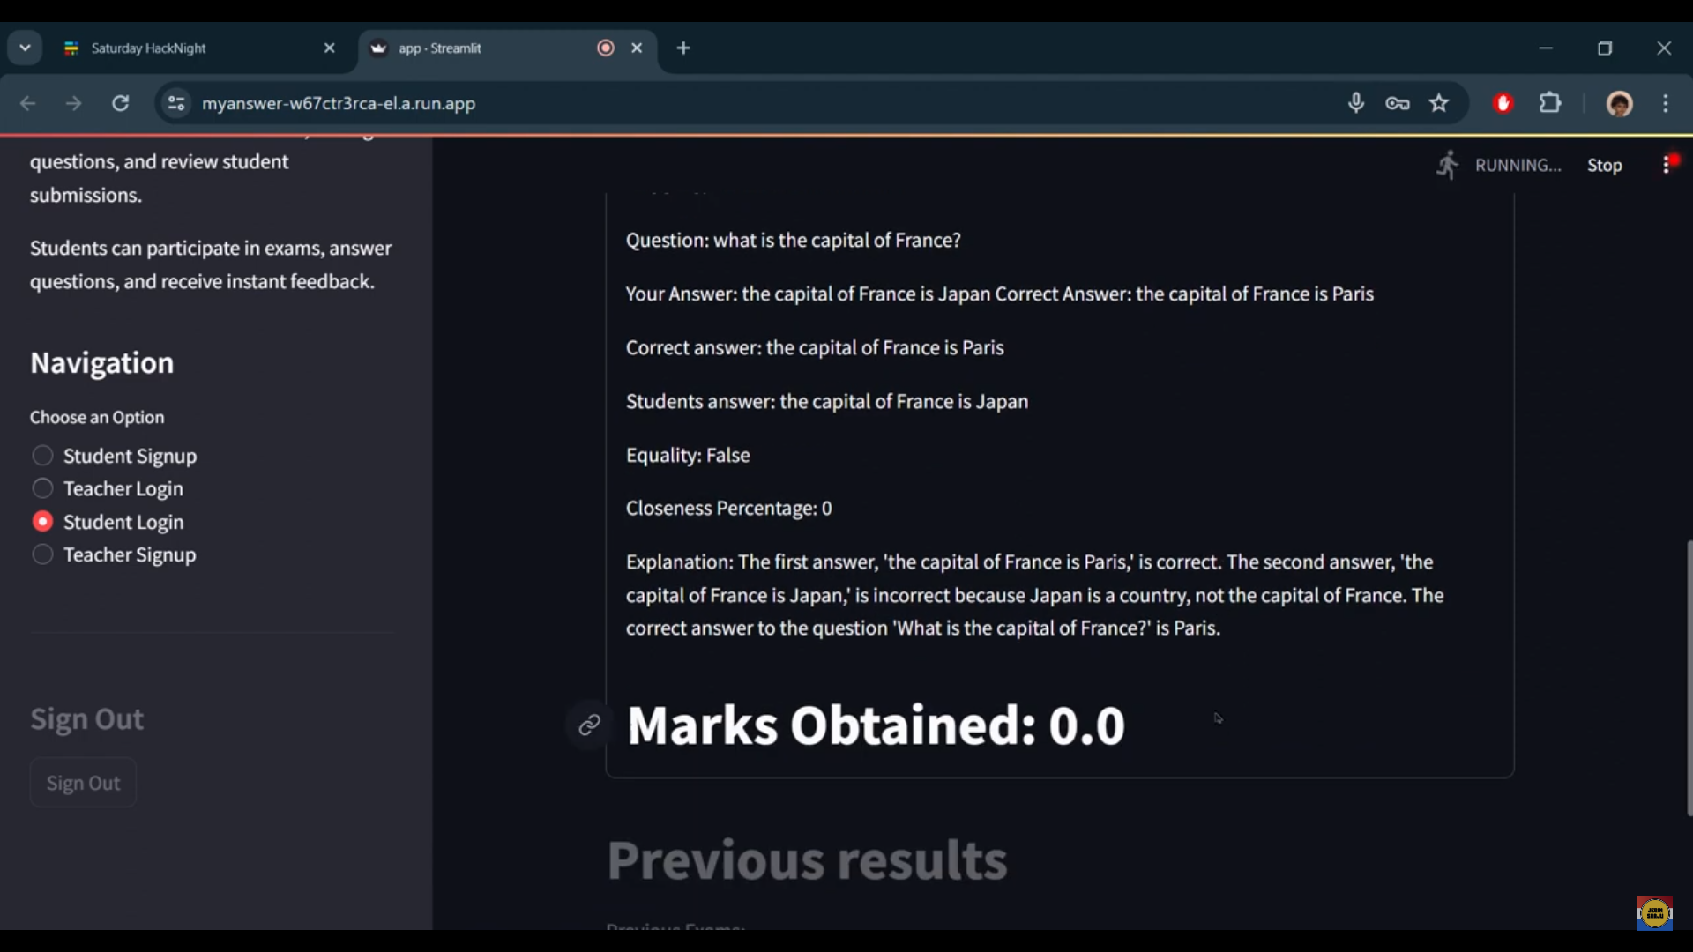Click the page's vertical scrollbar thumb

[1689, 679]
